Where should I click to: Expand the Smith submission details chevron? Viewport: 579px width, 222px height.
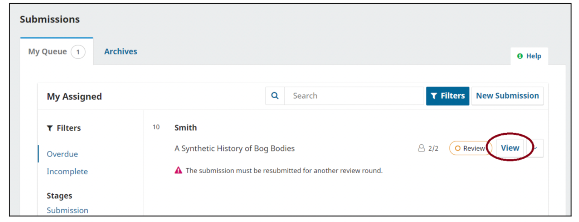536,148
